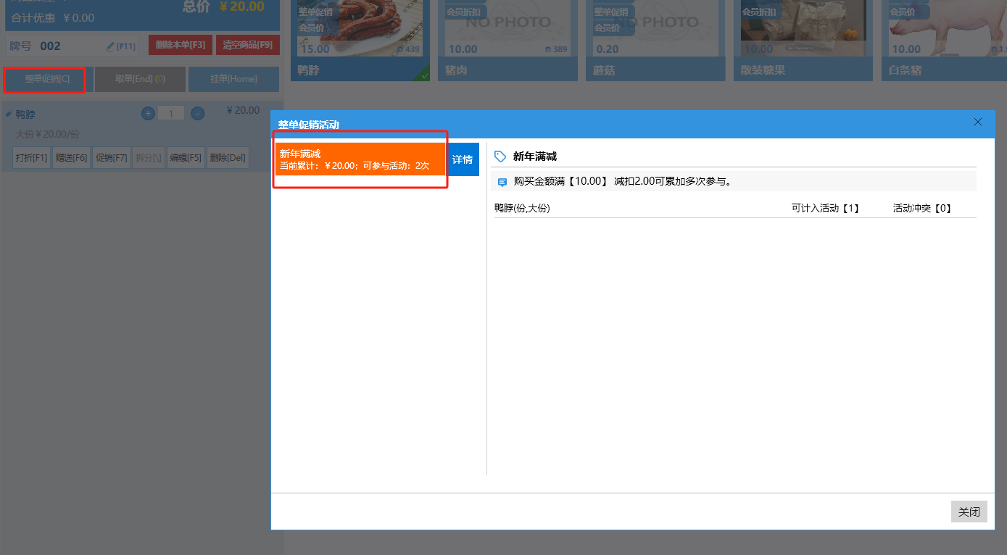Click the plus icon to increase 鸭脖 quantity
Viewport: 1007px width, 555px height.
pyautogui.click(x=148, y=113)
